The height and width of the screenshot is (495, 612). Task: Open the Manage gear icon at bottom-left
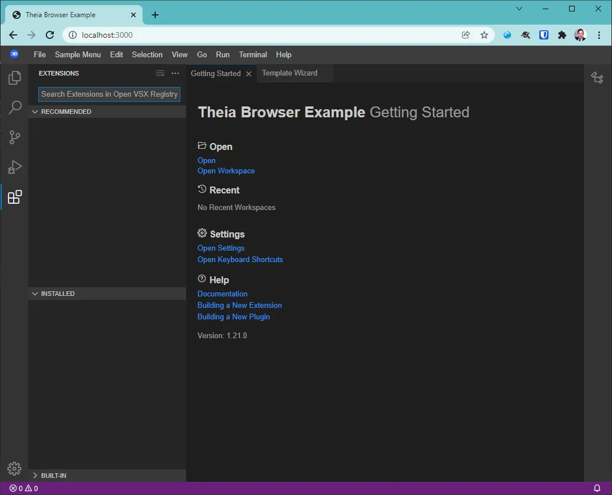pyautogui.click(x=14, y=469)
